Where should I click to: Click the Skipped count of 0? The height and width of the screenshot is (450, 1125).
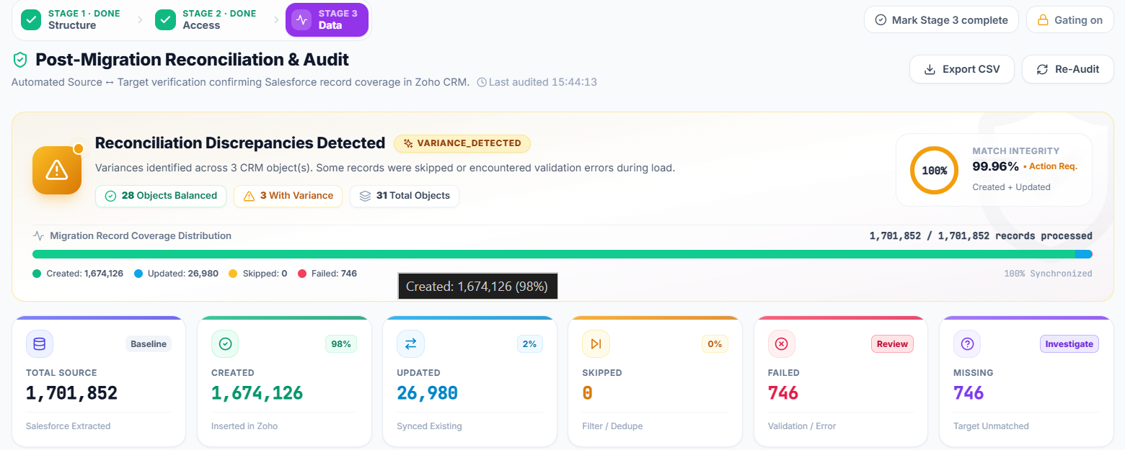click(587, 393)
